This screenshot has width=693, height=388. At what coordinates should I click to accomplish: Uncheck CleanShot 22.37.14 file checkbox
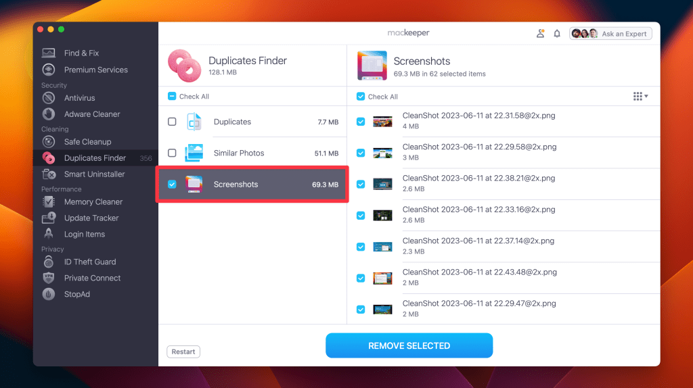tap(361, 247)
